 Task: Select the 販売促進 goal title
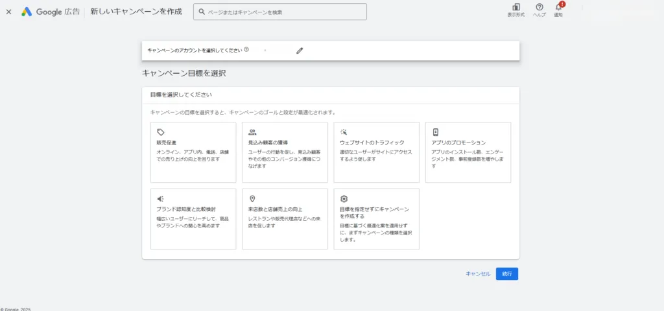(167, 143)
